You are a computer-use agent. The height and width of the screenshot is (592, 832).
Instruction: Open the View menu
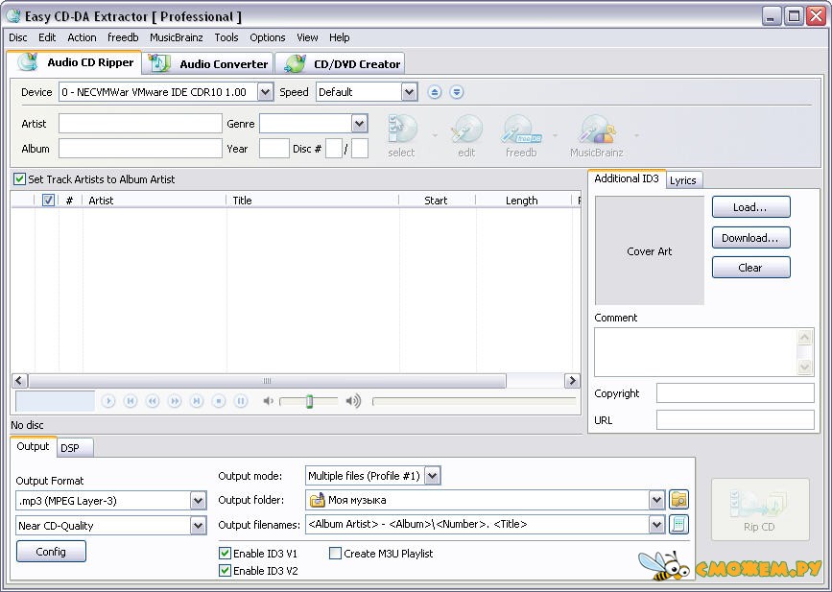[307, 37]
